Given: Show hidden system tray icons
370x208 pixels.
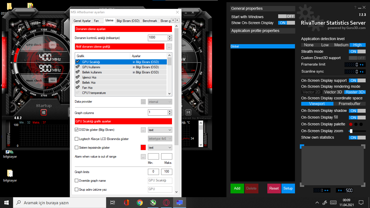Looking at the screenshot, I should click(x=317, y=203).
